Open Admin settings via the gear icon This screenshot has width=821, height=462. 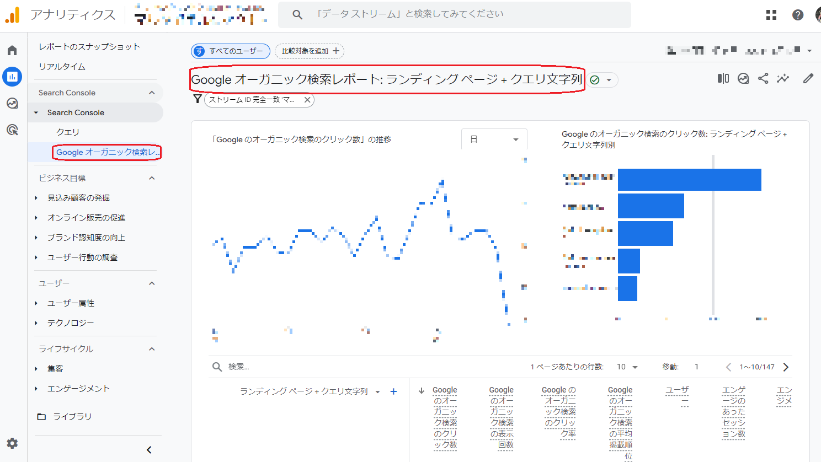[12, 443]
